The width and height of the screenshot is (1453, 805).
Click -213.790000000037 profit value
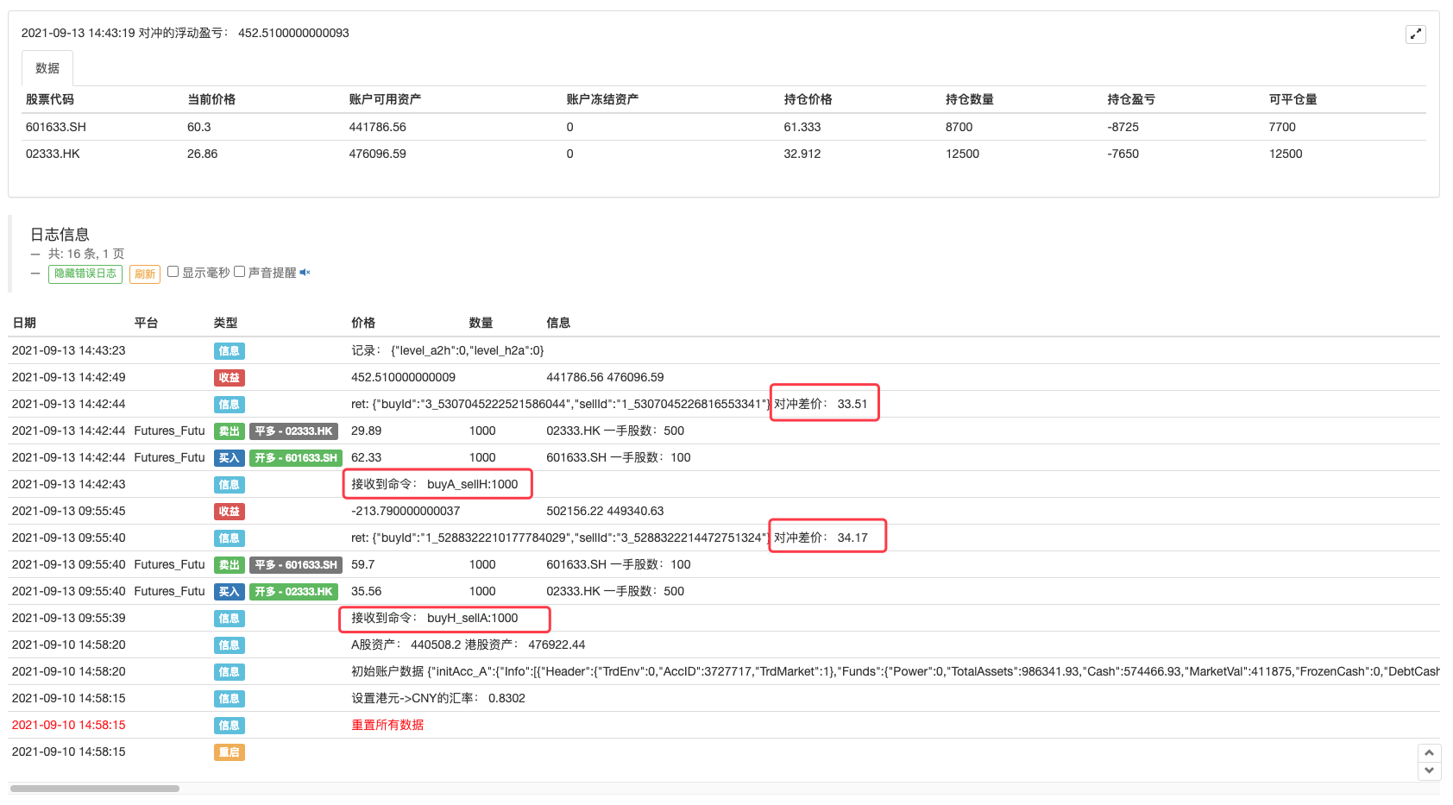(406, 512)
